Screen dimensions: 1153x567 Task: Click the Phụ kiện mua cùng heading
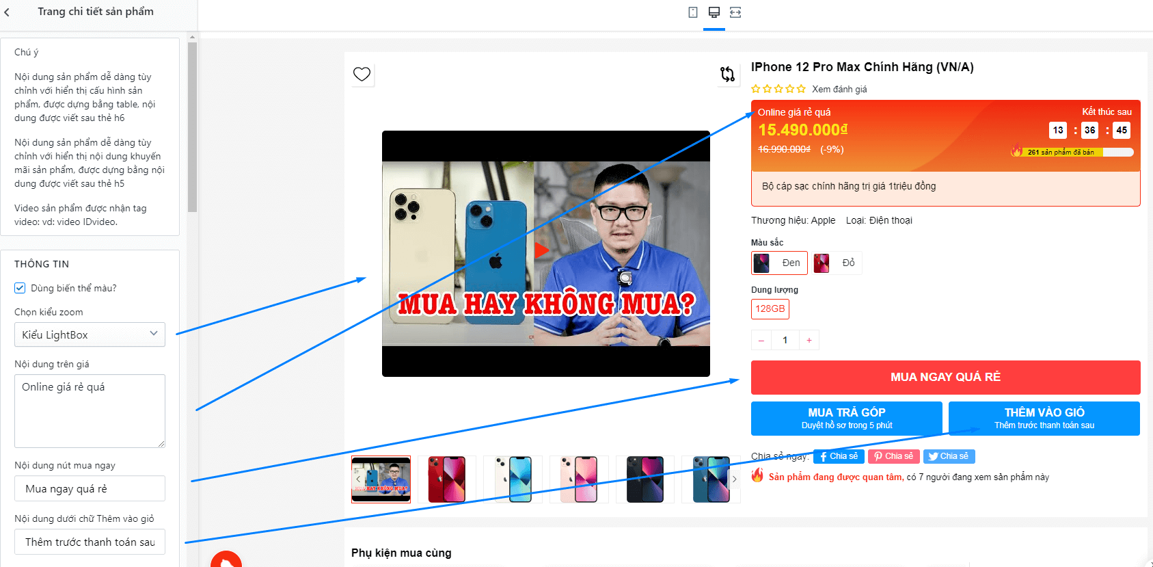click(401, 553)
